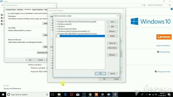This screenshot has height=97, width=173.
Task: Click the Control Panel refresh icon
Action: click(x=144, y=5)
